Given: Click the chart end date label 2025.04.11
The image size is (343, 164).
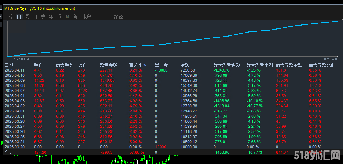Looking at the screenshot, I should coord(330,59).
